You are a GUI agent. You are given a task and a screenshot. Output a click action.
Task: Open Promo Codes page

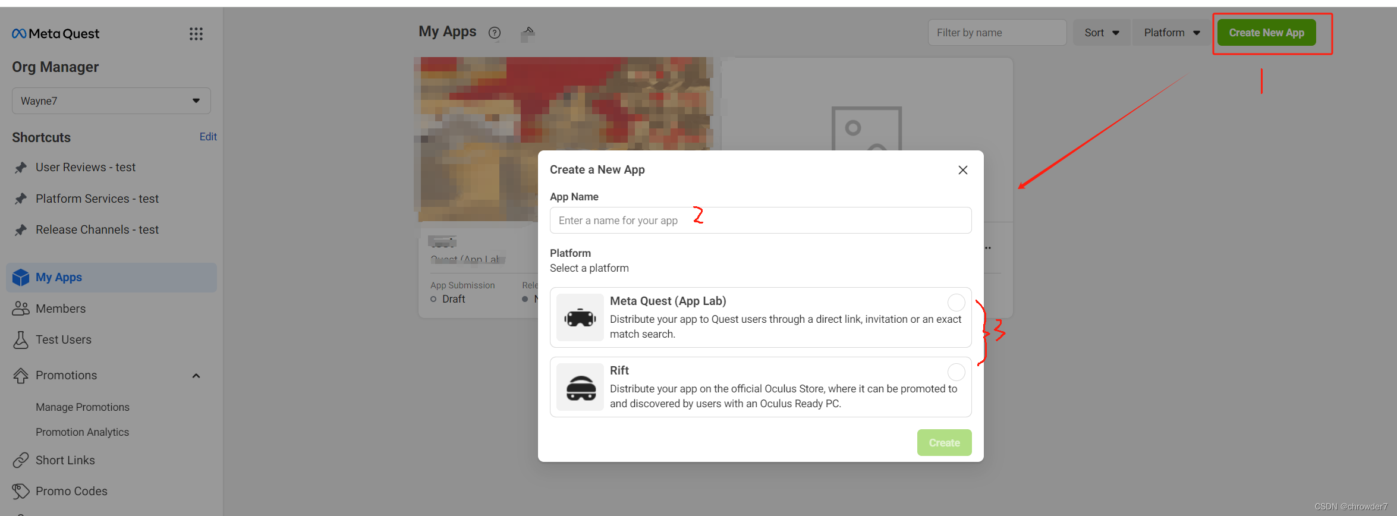(x=71, y=491)
